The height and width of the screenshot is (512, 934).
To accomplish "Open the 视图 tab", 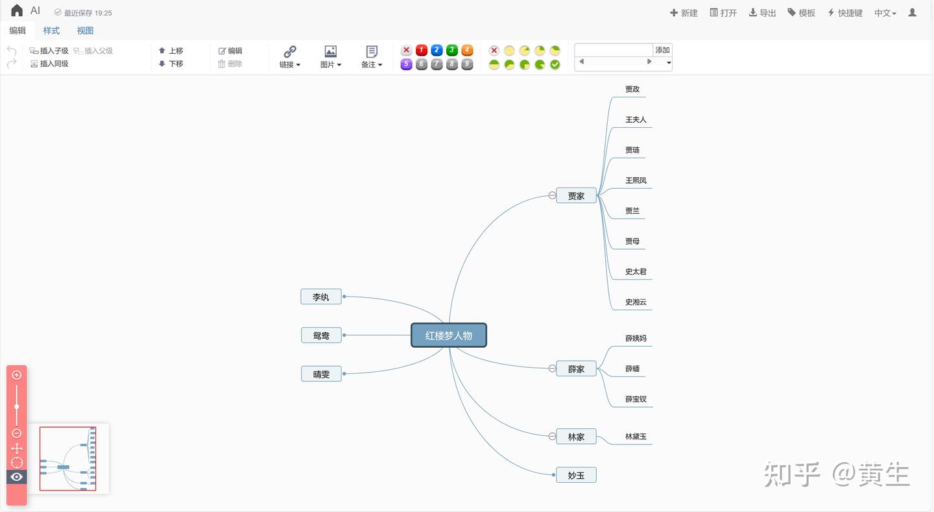I will [85, 30].
